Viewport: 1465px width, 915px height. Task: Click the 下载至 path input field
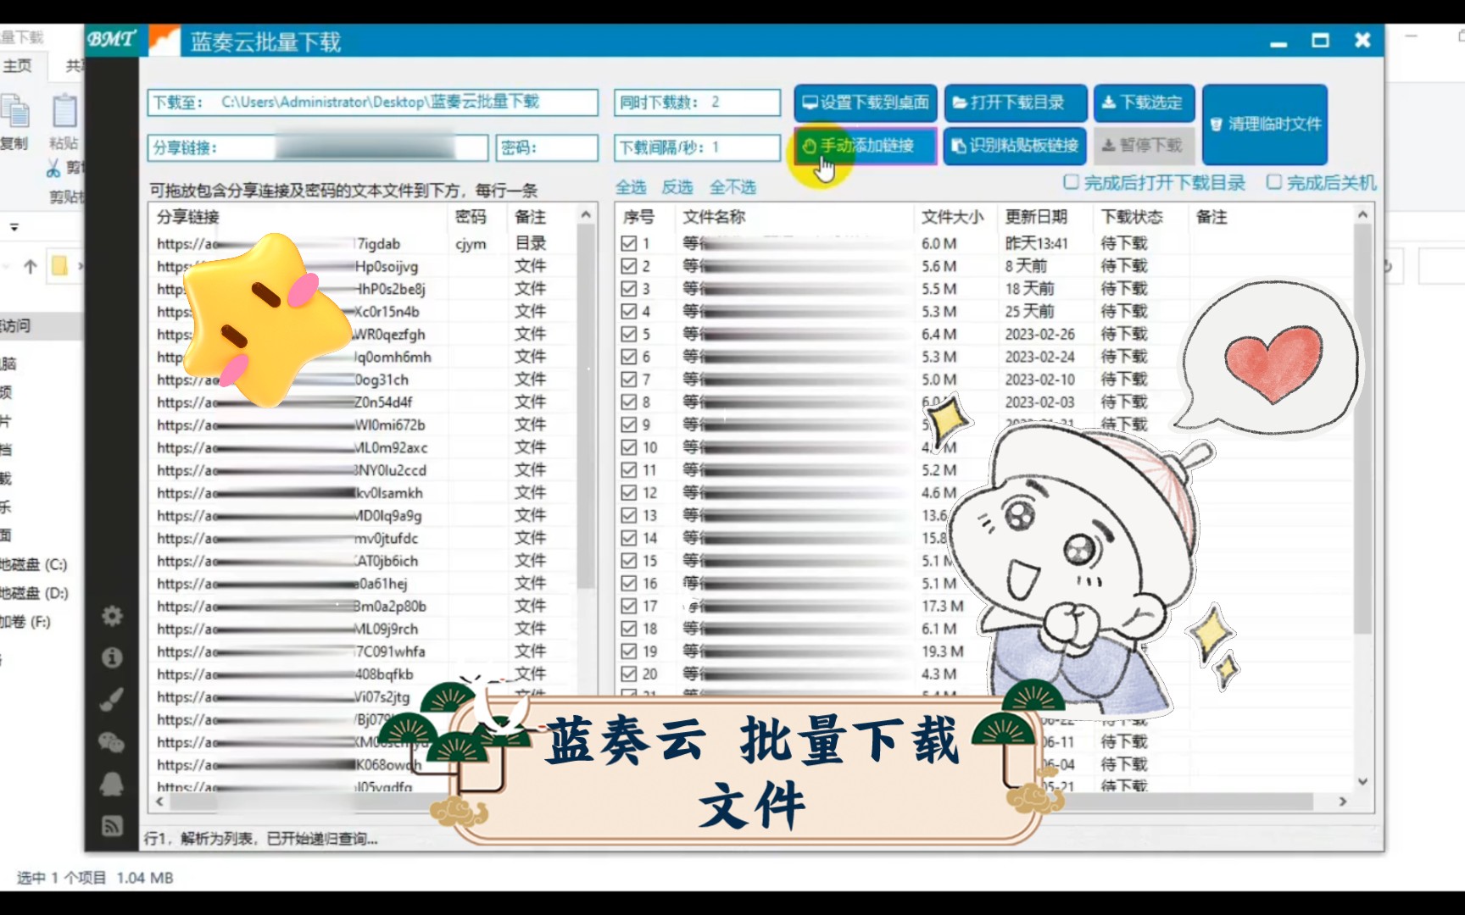point(373,103)
